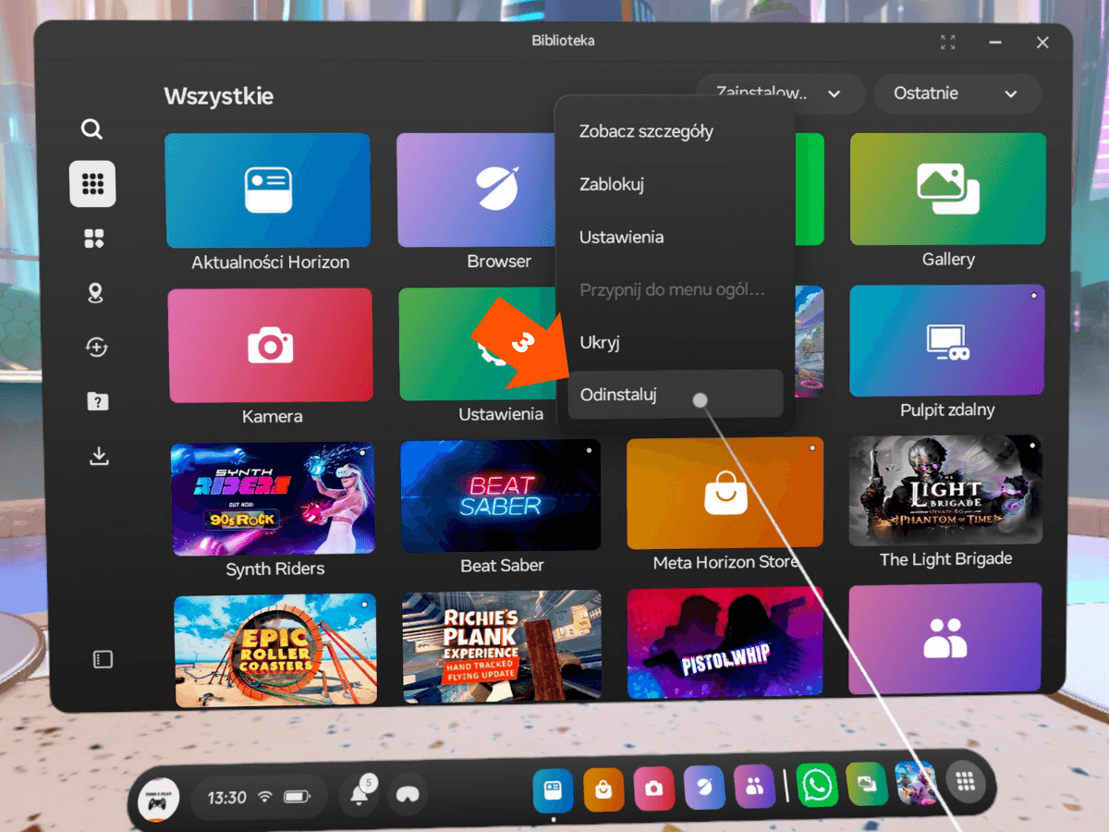Open the unknown sources question mark icon

pos(96,401)
